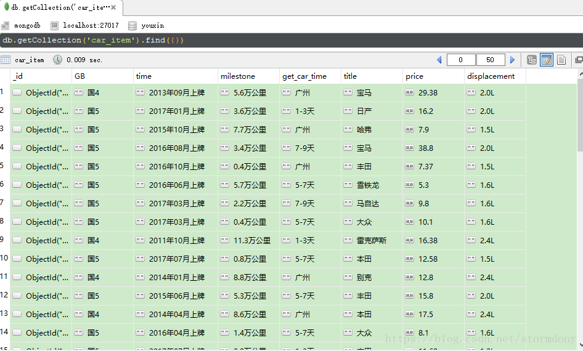Select the title cell '雪铁龙'
Viewport: 583px width, 351px height.
(x=372, y=185)
